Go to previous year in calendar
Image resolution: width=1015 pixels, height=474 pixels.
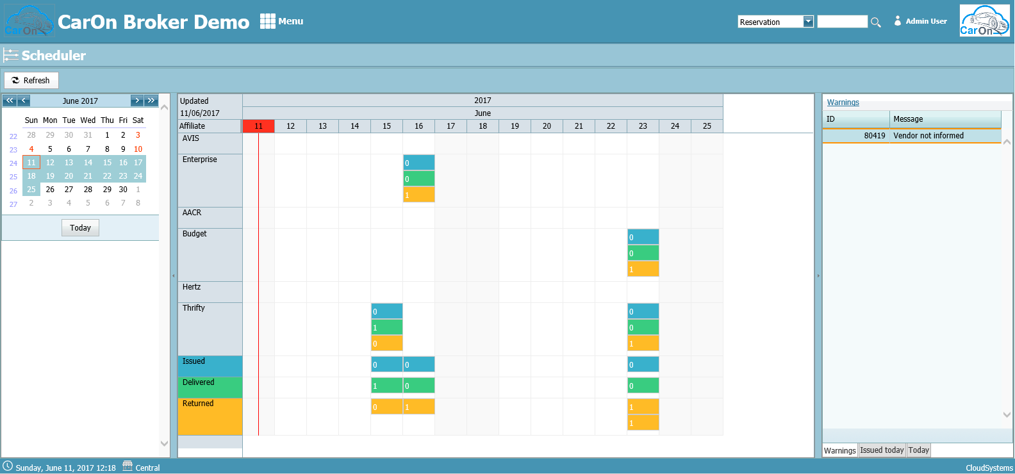10,101
